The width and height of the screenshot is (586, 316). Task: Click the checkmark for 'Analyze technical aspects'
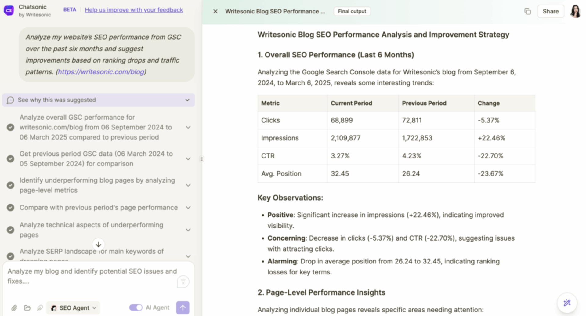tap(10, 230)
